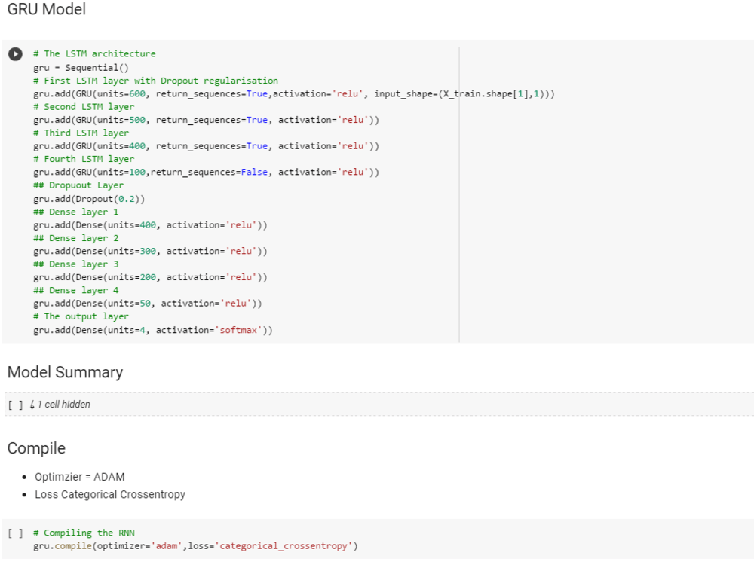The height and width of the screenshot is (565, 754).
Task: Click the GRU units=500 code line
Action: click(207, 120)
